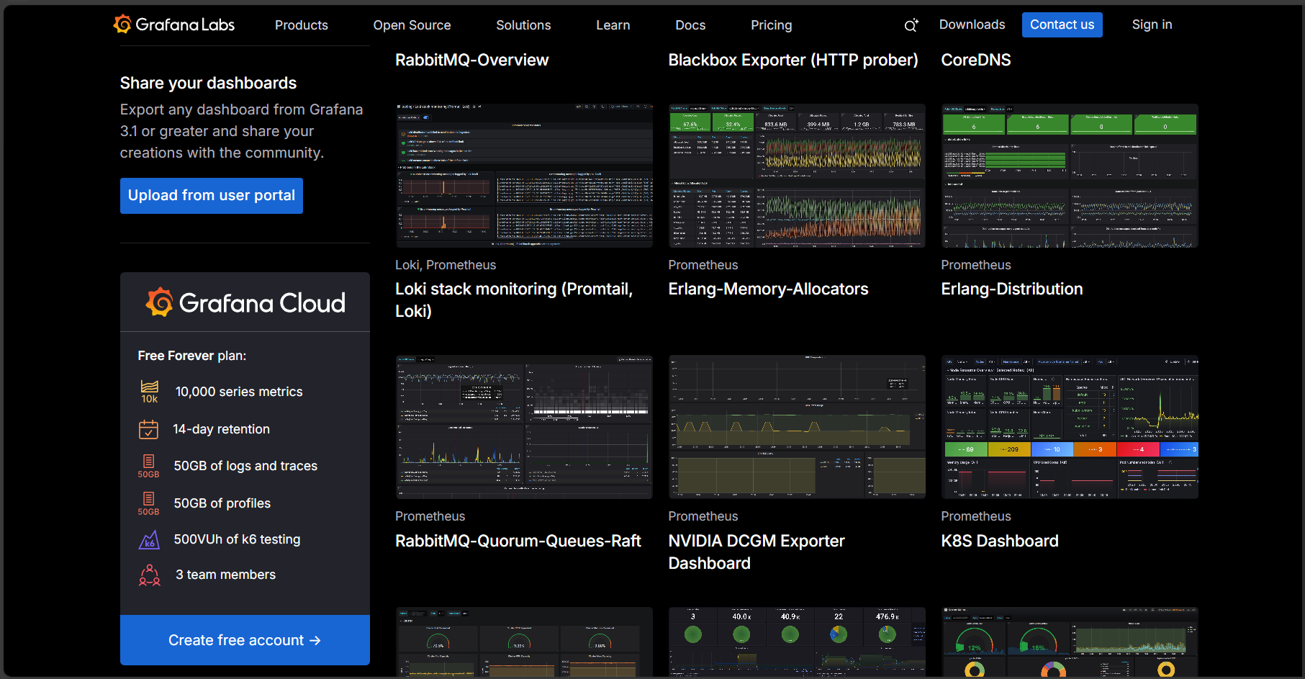This screenshot has height=679, width=1305.
Task: Click '50GB of profiles' text
Action: click(x=222, y=503)
